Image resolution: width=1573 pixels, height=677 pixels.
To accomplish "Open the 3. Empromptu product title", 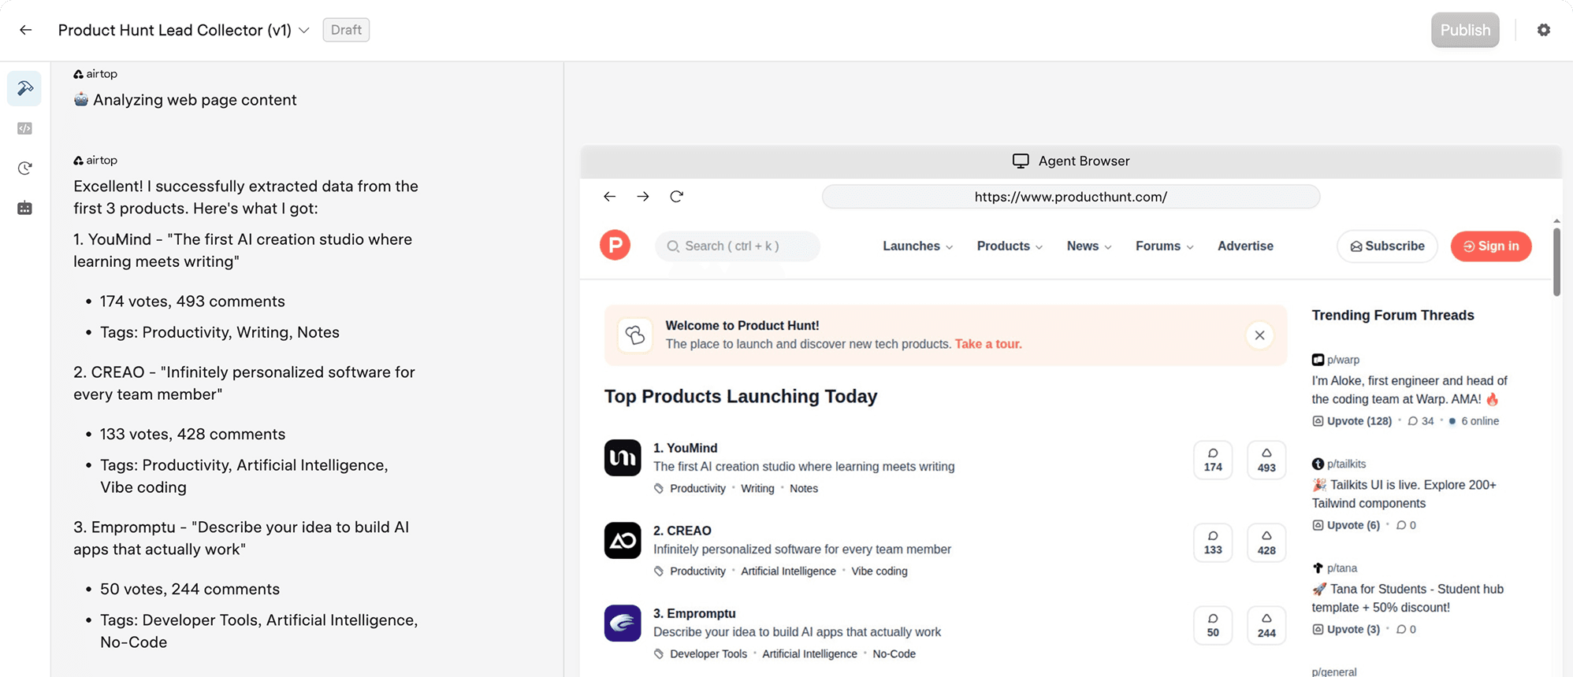I will 694,613.
